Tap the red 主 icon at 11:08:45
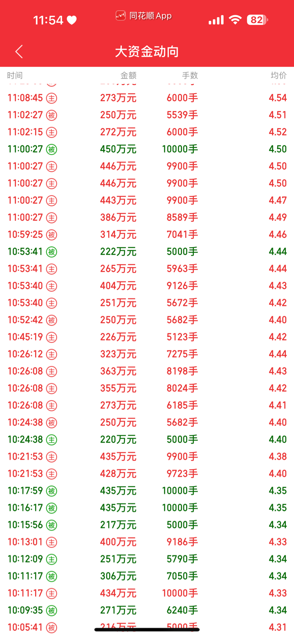Screen dimensions: 294x637 52,98
